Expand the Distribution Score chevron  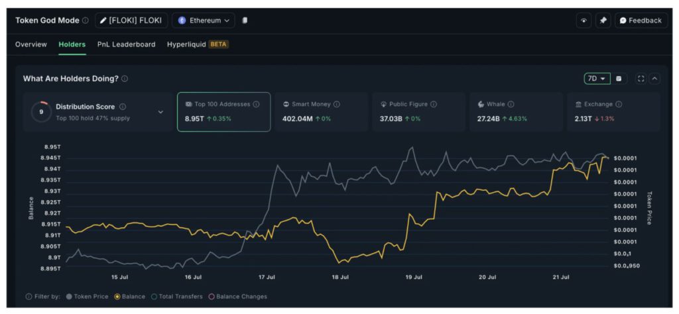[x=160, y=112]
